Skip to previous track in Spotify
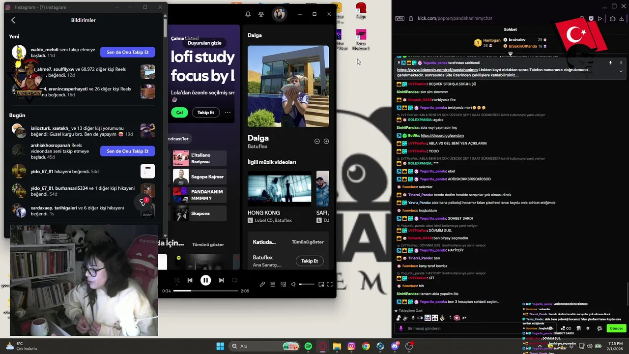The width and height of the screenshot is (629, 354). (190, 280)
